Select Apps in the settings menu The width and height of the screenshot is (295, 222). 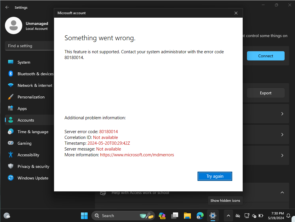tap(22, 109)
